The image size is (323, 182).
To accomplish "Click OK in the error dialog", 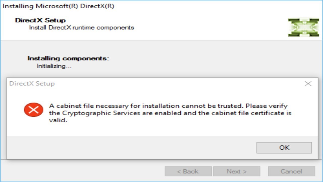I will [284, 148].
